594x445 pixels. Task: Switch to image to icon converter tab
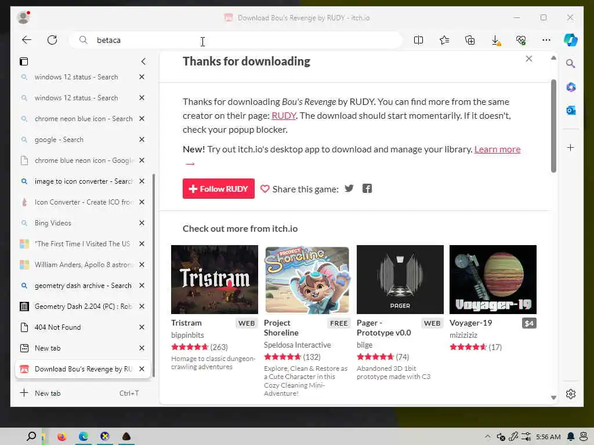84,181
